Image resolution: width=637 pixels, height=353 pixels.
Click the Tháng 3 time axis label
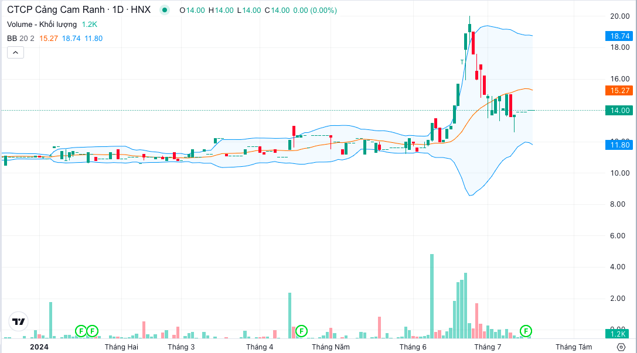[x=181, y=347]
